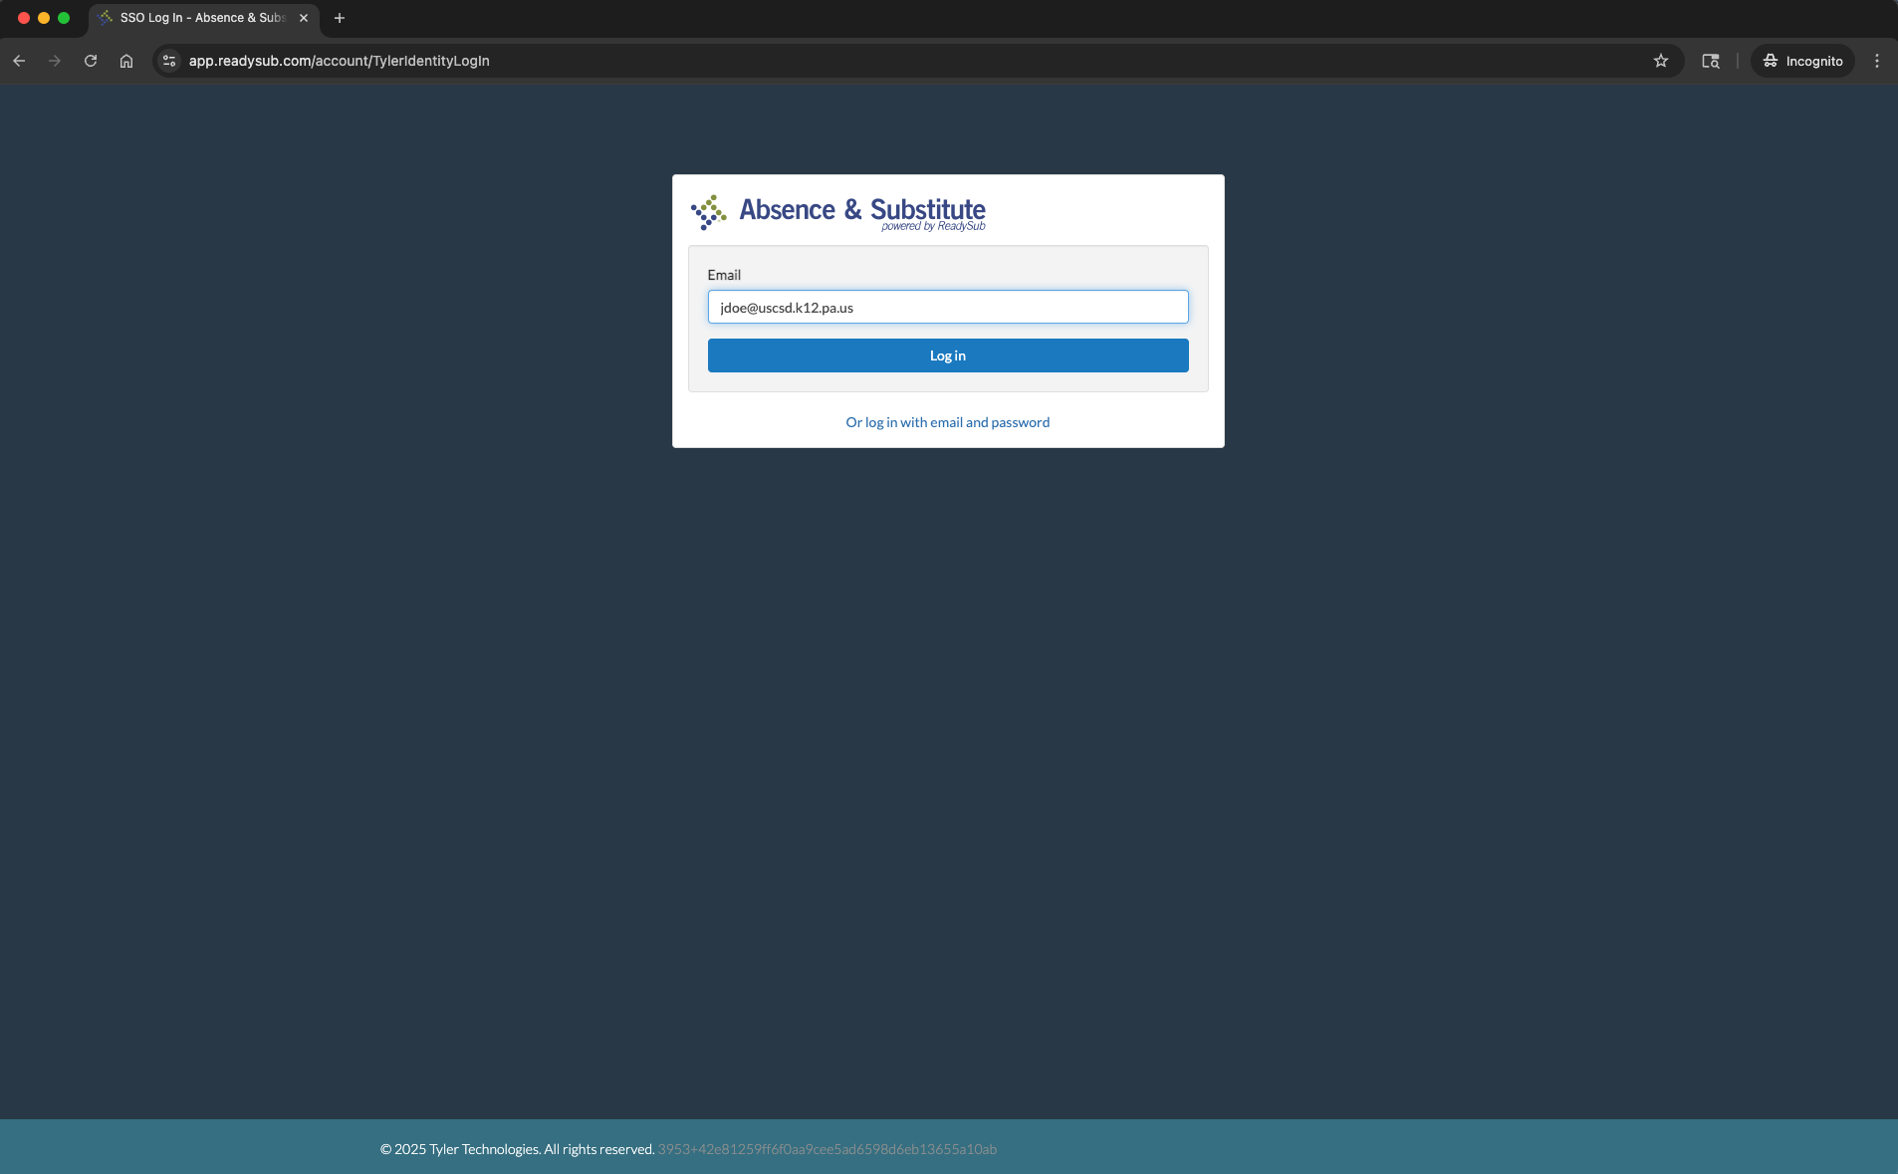This screenshot has width=1898, height=1174.
Task: Close the SSO Log In tab
Action: tap(304, 18)
